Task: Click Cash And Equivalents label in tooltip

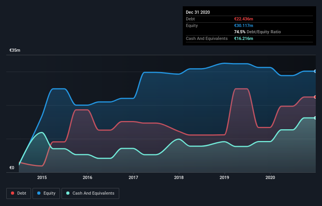Action: (x=207, y=38)
